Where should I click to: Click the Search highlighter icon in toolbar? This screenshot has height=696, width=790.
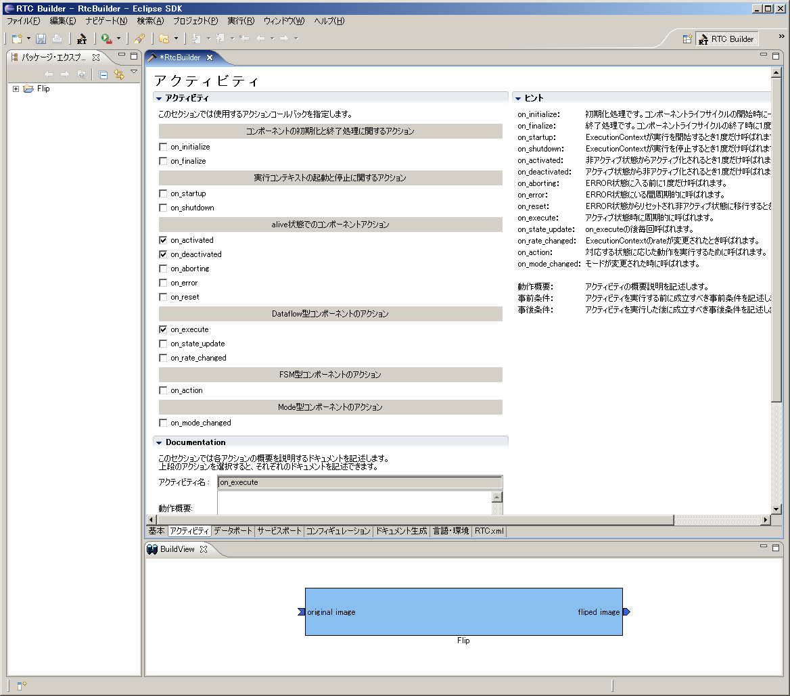coord(139,39)
